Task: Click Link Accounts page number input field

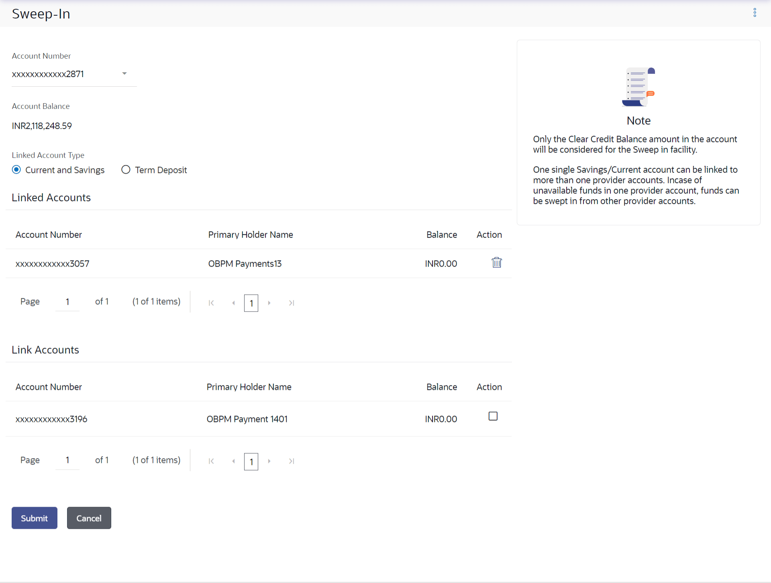Action: point(67,460)
